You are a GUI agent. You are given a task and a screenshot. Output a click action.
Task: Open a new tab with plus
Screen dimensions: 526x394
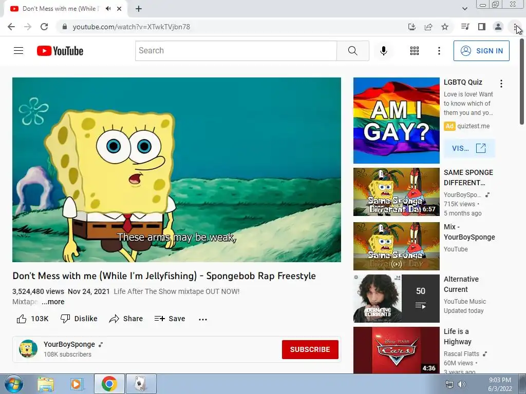click(139, 9)
